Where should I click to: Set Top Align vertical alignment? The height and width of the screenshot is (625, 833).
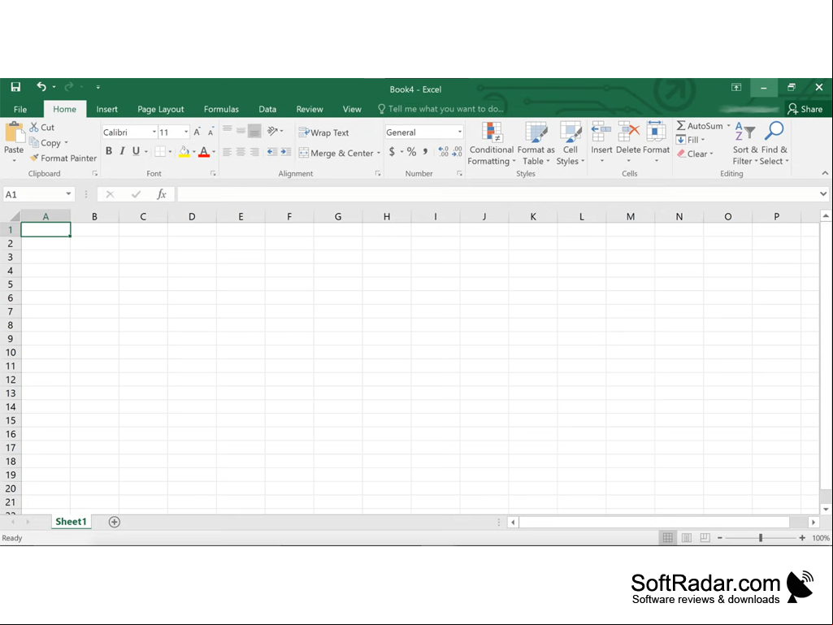pos(228,130)
